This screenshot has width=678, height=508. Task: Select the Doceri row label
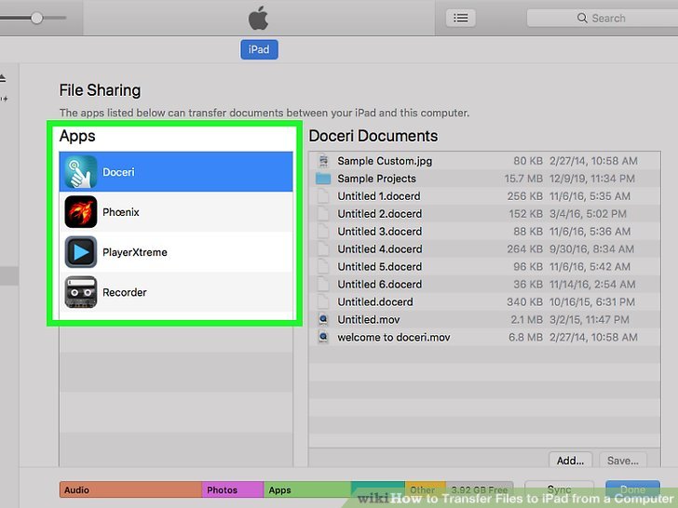point(118,172)
